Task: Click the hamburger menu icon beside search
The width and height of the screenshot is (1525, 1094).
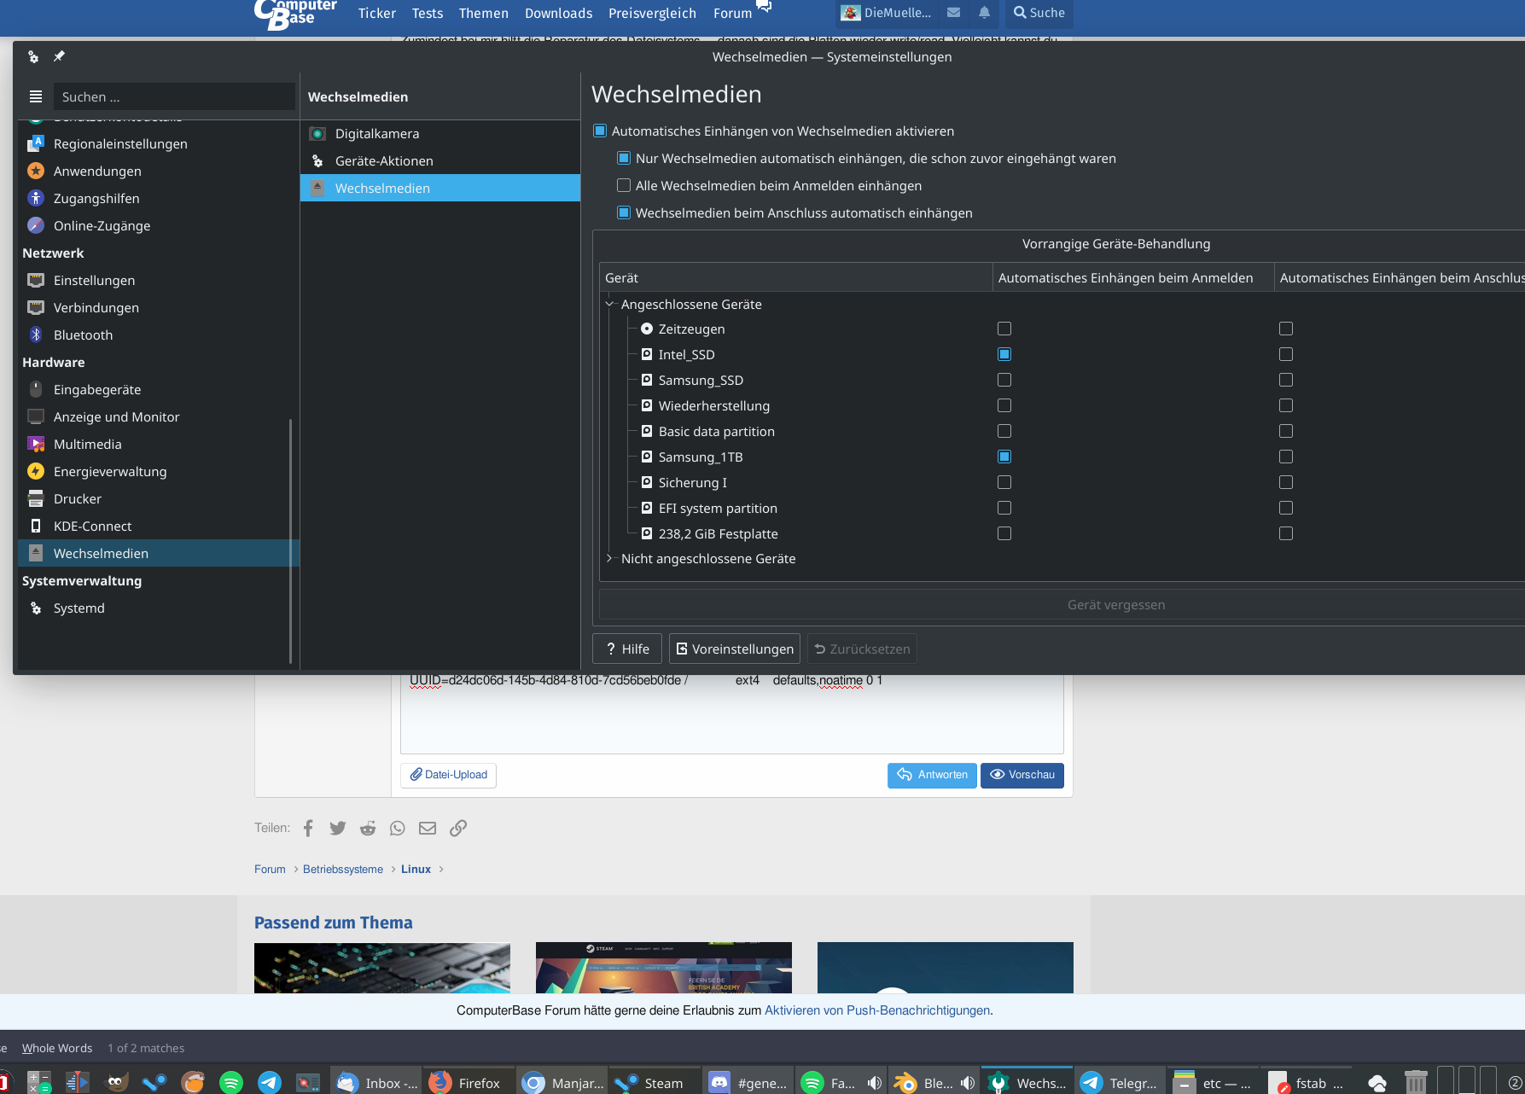Action: 36,96
